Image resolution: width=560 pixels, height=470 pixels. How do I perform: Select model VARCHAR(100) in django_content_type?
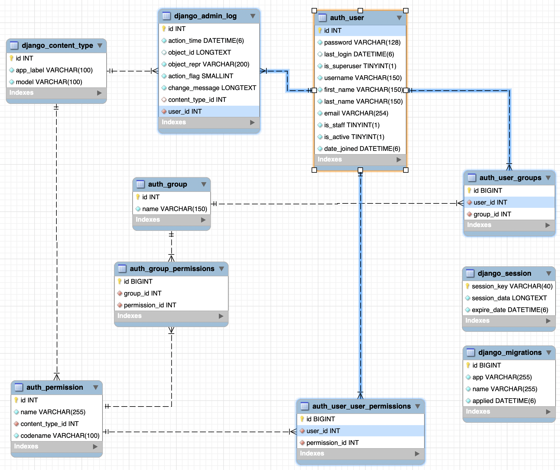tap(56, 82)
